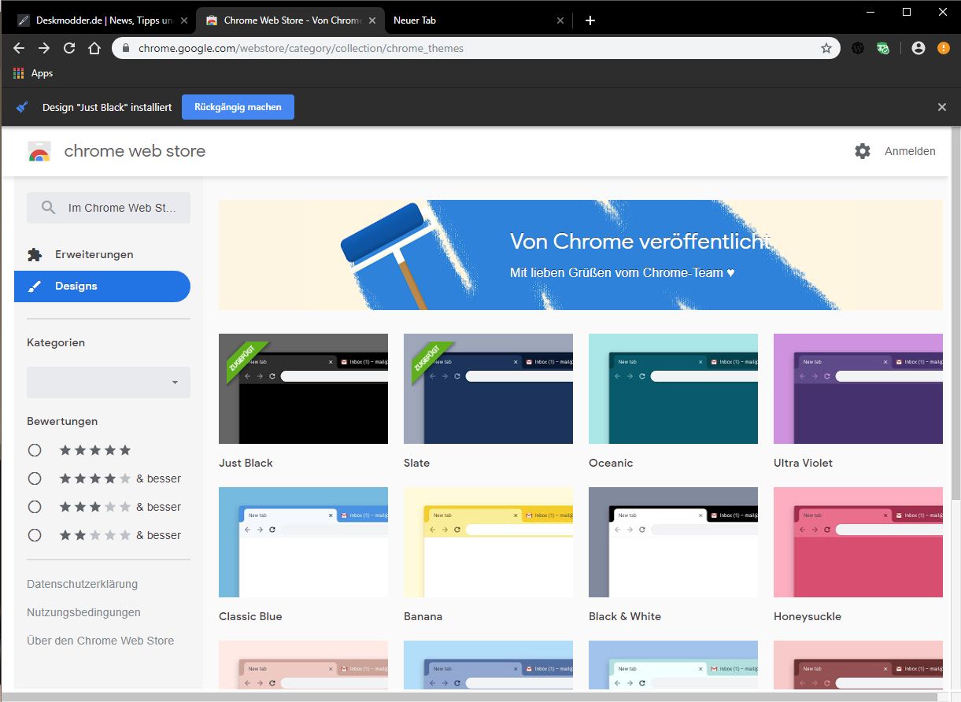This screenshot has height=702, width=961.
Task: Click the browser back arrow
Action: coord(19,48)
